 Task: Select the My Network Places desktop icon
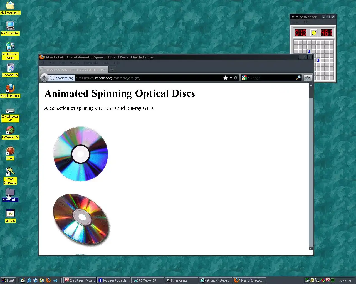click(x=10, y=51)
